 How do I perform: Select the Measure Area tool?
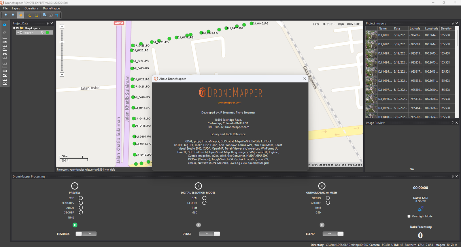tap(37, 15)
